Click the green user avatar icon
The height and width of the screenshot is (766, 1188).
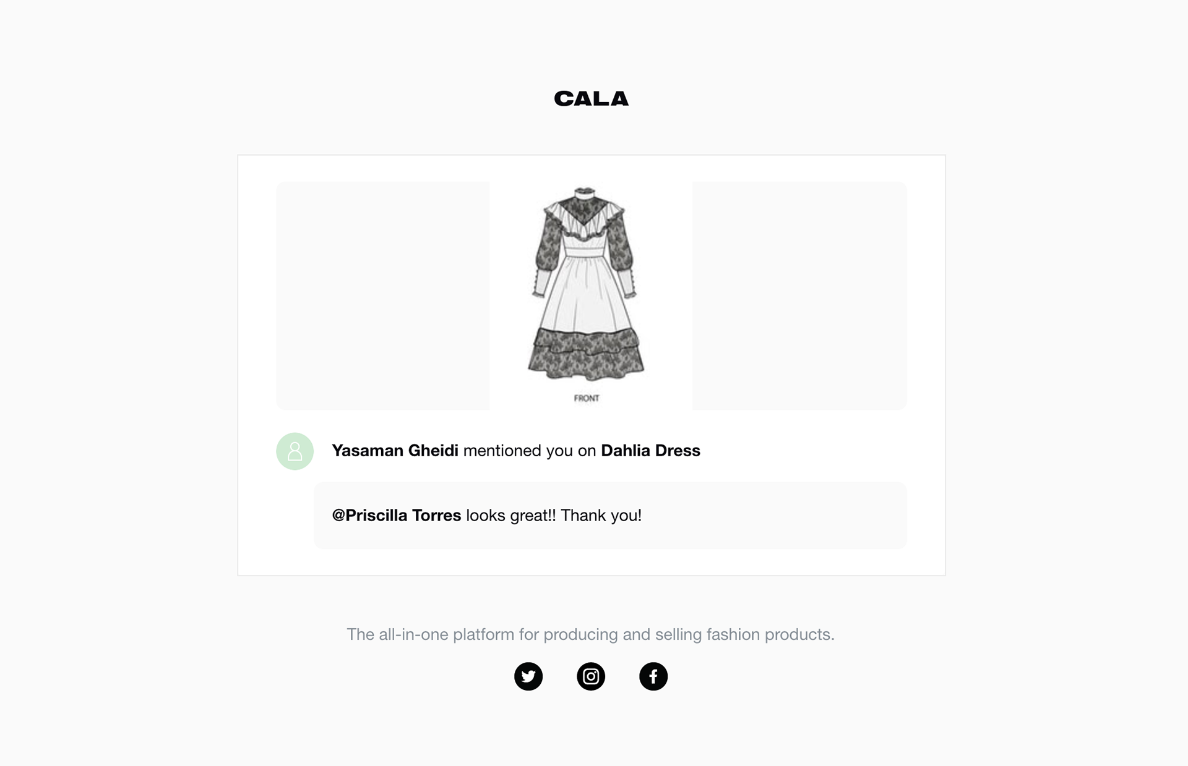click(x=295, y=451)
